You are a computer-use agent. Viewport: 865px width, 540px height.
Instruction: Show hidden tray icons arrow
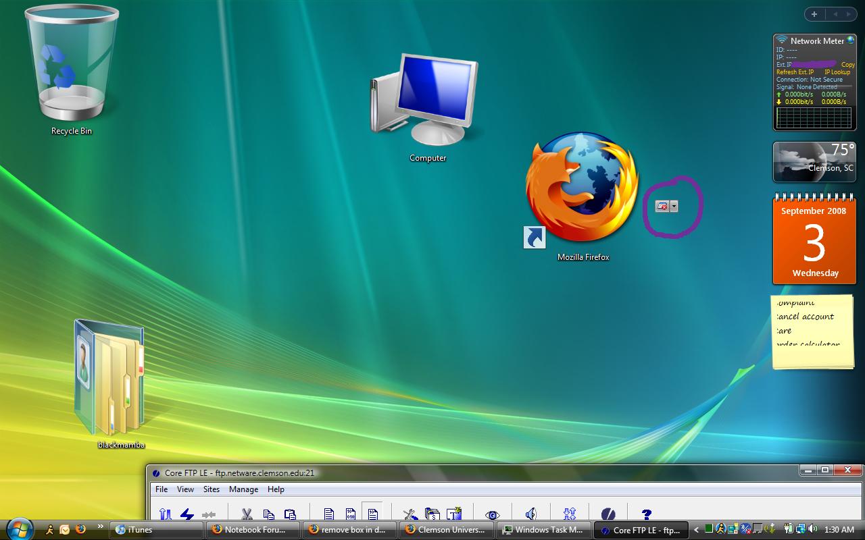point(696,530)
